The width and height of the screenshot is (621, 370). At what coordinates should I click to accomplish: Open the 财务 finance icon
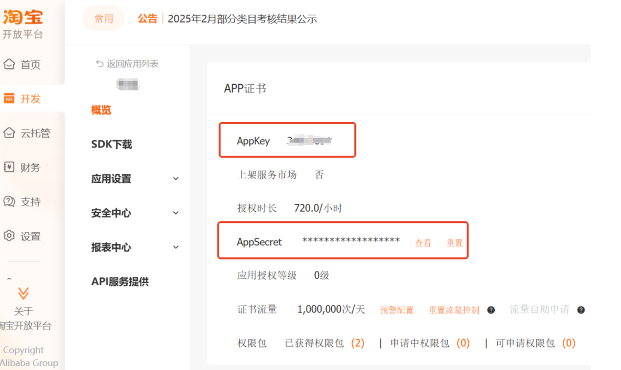pyautogui.click(x=9, y=167)
